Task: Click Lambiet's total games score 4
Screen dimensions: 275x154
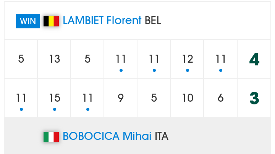Action: point(254,59)
